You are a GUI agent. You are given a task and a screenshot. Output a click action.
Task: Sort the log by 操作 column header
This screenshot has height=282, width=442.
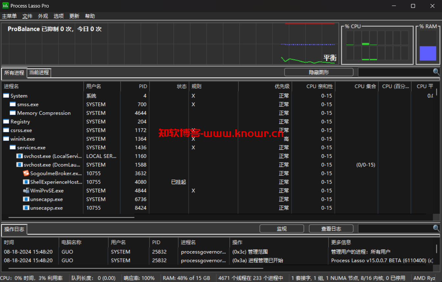click(279, 242)
